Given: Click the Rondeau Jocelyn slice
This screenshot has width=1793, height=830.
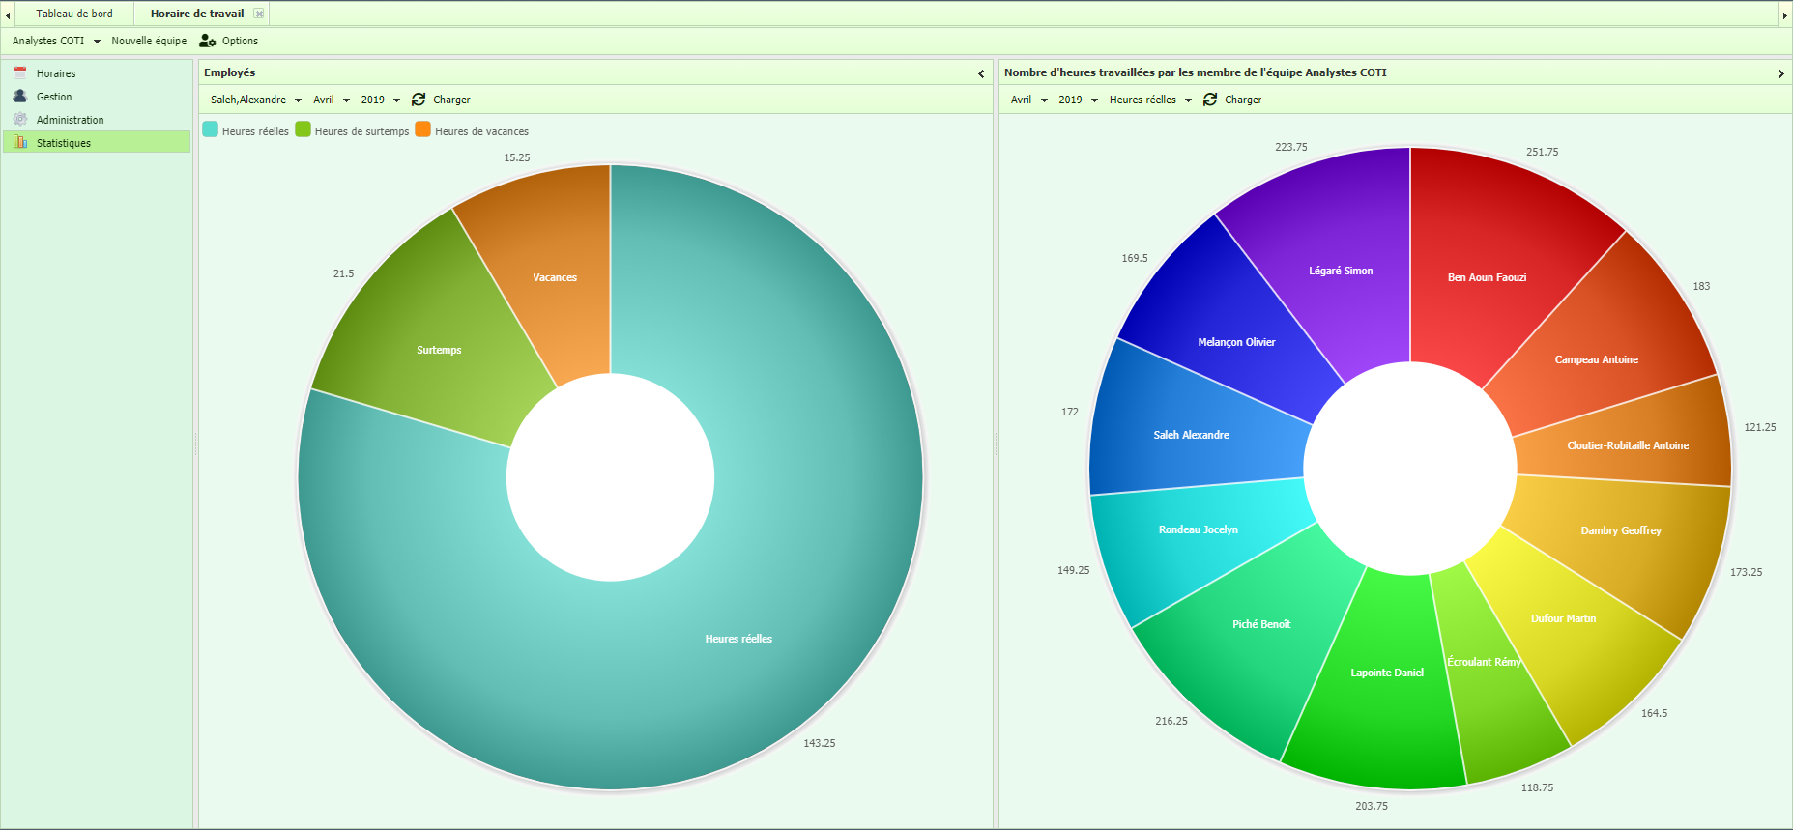Looking at the screenshot, I should pos(1198,529).
